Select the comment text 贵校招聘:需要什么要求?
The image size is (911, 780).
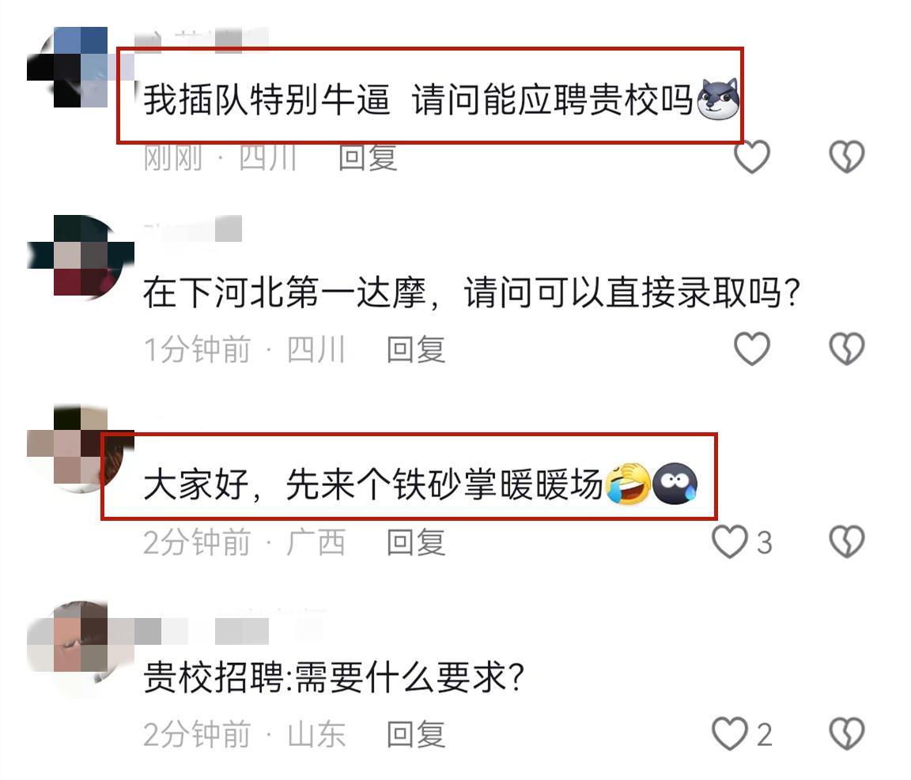pos(334,677)
